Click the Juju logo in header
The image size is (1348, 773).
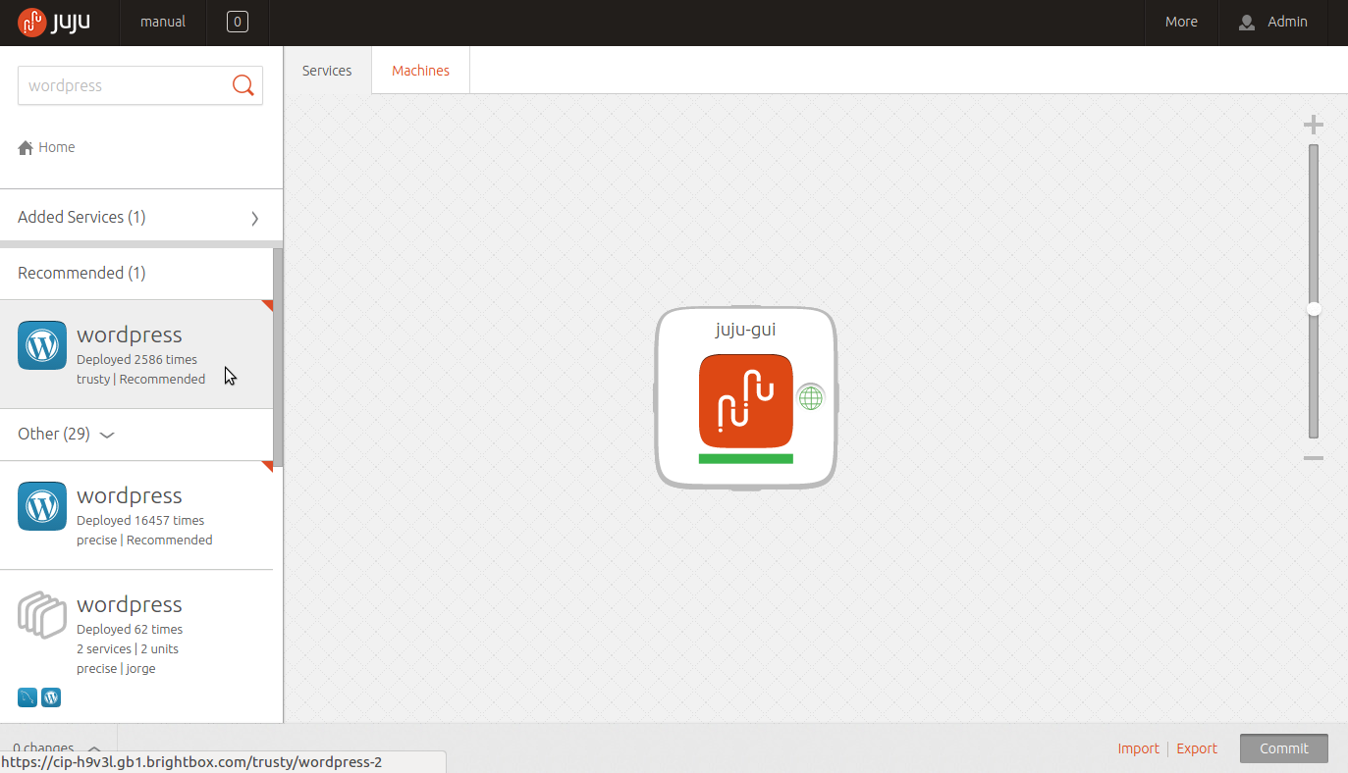click(54, 22)
